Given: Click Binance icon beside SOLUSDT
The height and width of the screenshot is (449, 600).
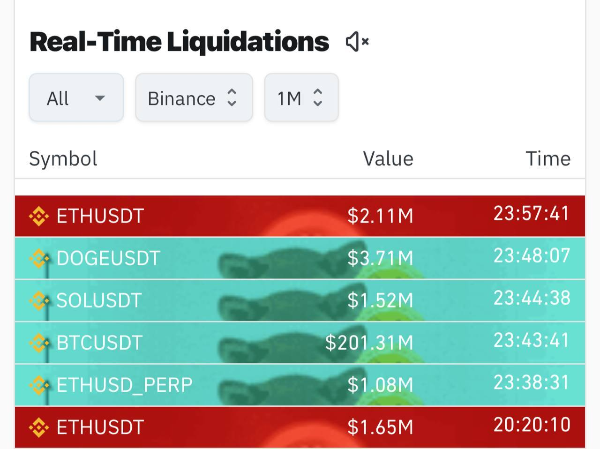Looking at the screenshot, I should pyautogui.click(x=38, y=300).
